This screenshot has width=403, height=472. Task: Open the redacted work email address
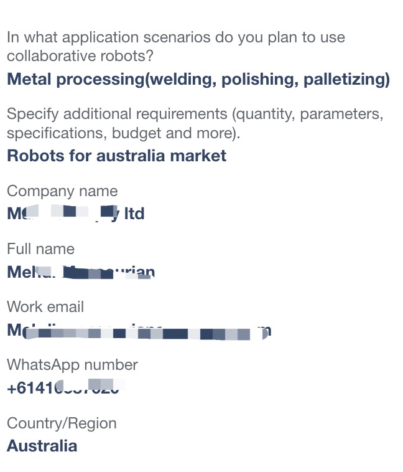[139, 331]
